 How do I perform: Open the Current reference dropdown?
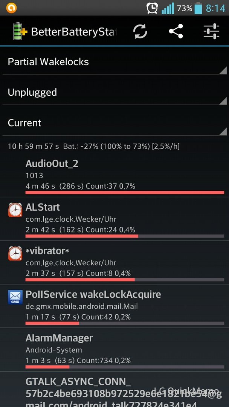[x=114, y=123]
